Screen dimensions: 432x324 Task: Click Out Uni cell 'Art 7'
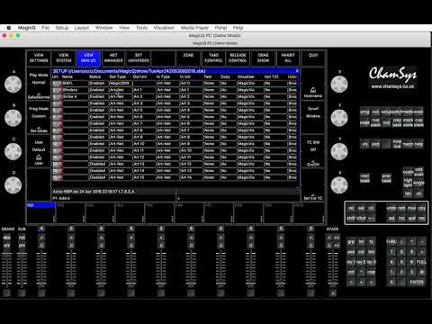click(x=144, y=123)
